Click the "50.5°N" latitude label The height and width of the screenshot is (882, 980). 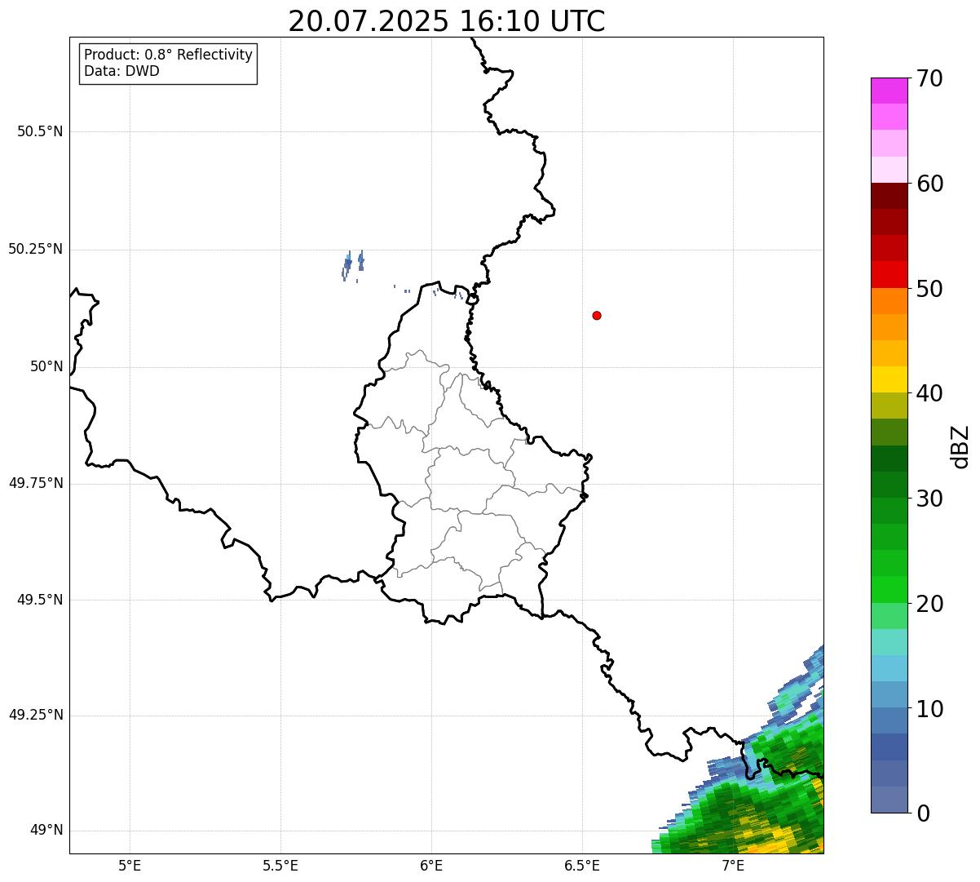(40, 131)
